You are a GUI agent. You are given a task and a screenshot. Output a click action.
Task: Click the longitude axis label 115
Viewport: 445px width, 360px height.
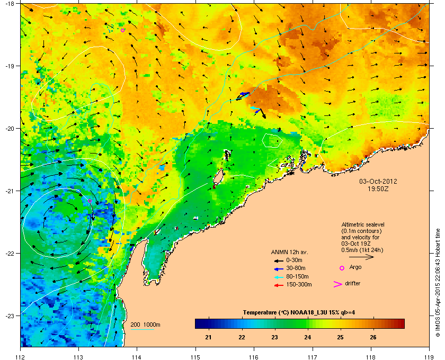coord(195,357)
